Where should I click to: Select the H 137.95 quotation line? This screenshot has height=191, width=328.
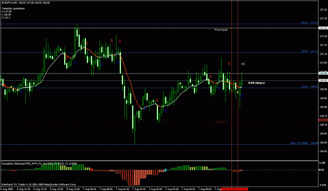pyautogui.click(x=7, y=12)
